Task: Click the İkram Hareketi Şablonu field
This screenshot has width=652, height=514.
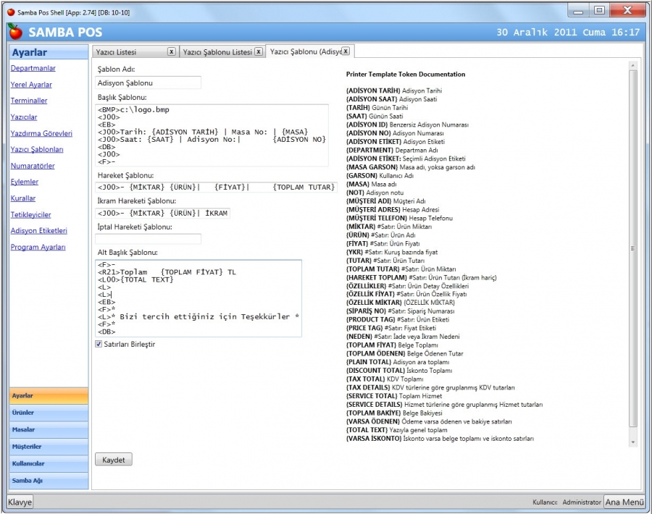Action: click(162, 213)
